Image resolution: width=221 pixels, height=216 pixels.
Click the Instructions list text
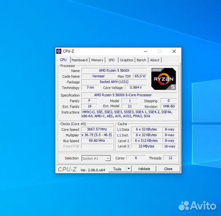point(129,114)
